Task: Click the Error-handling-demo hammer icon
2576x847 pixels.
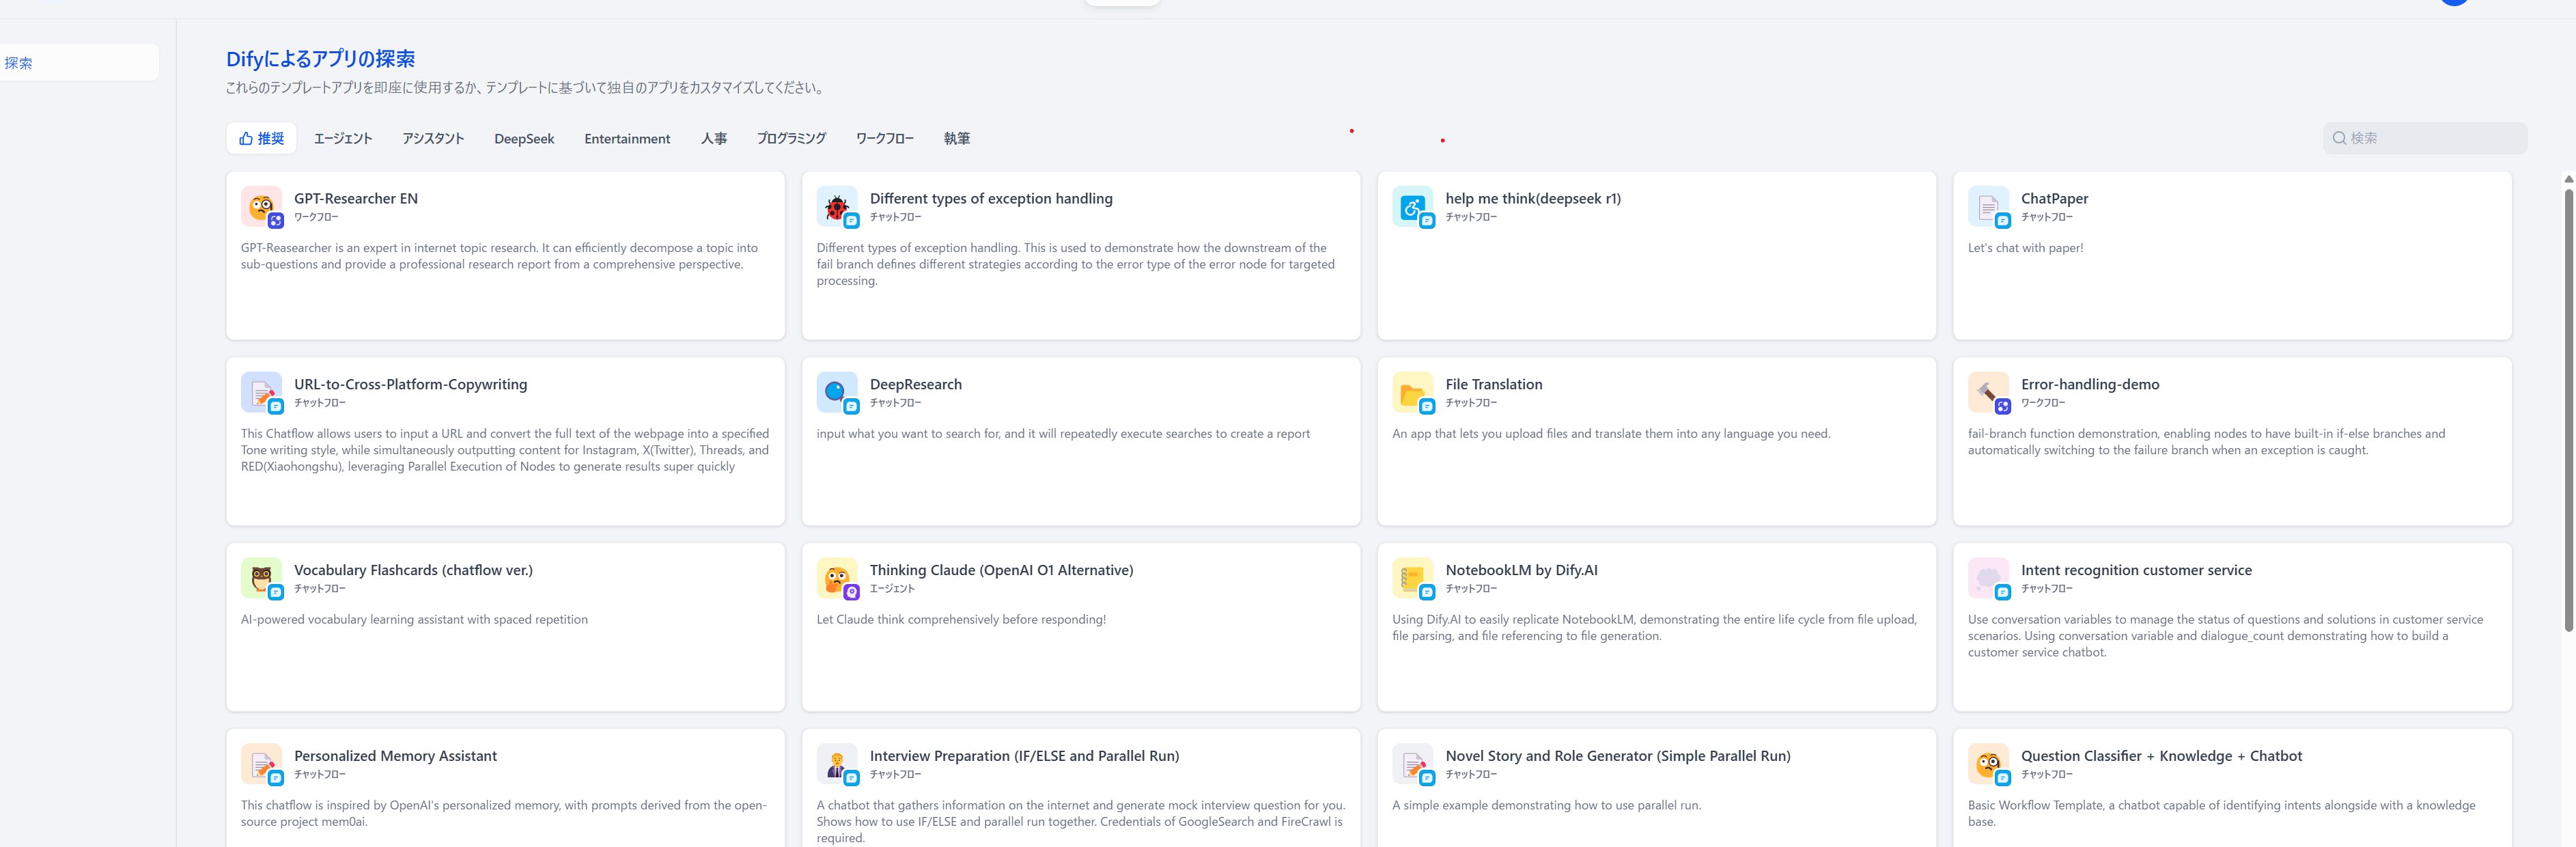Action: [x=1988, y=393]
